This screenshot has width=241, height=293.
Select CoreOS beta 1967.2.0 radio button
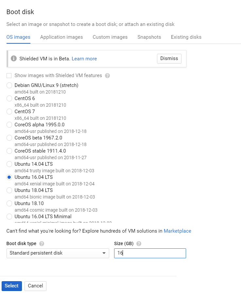(9, 138)
